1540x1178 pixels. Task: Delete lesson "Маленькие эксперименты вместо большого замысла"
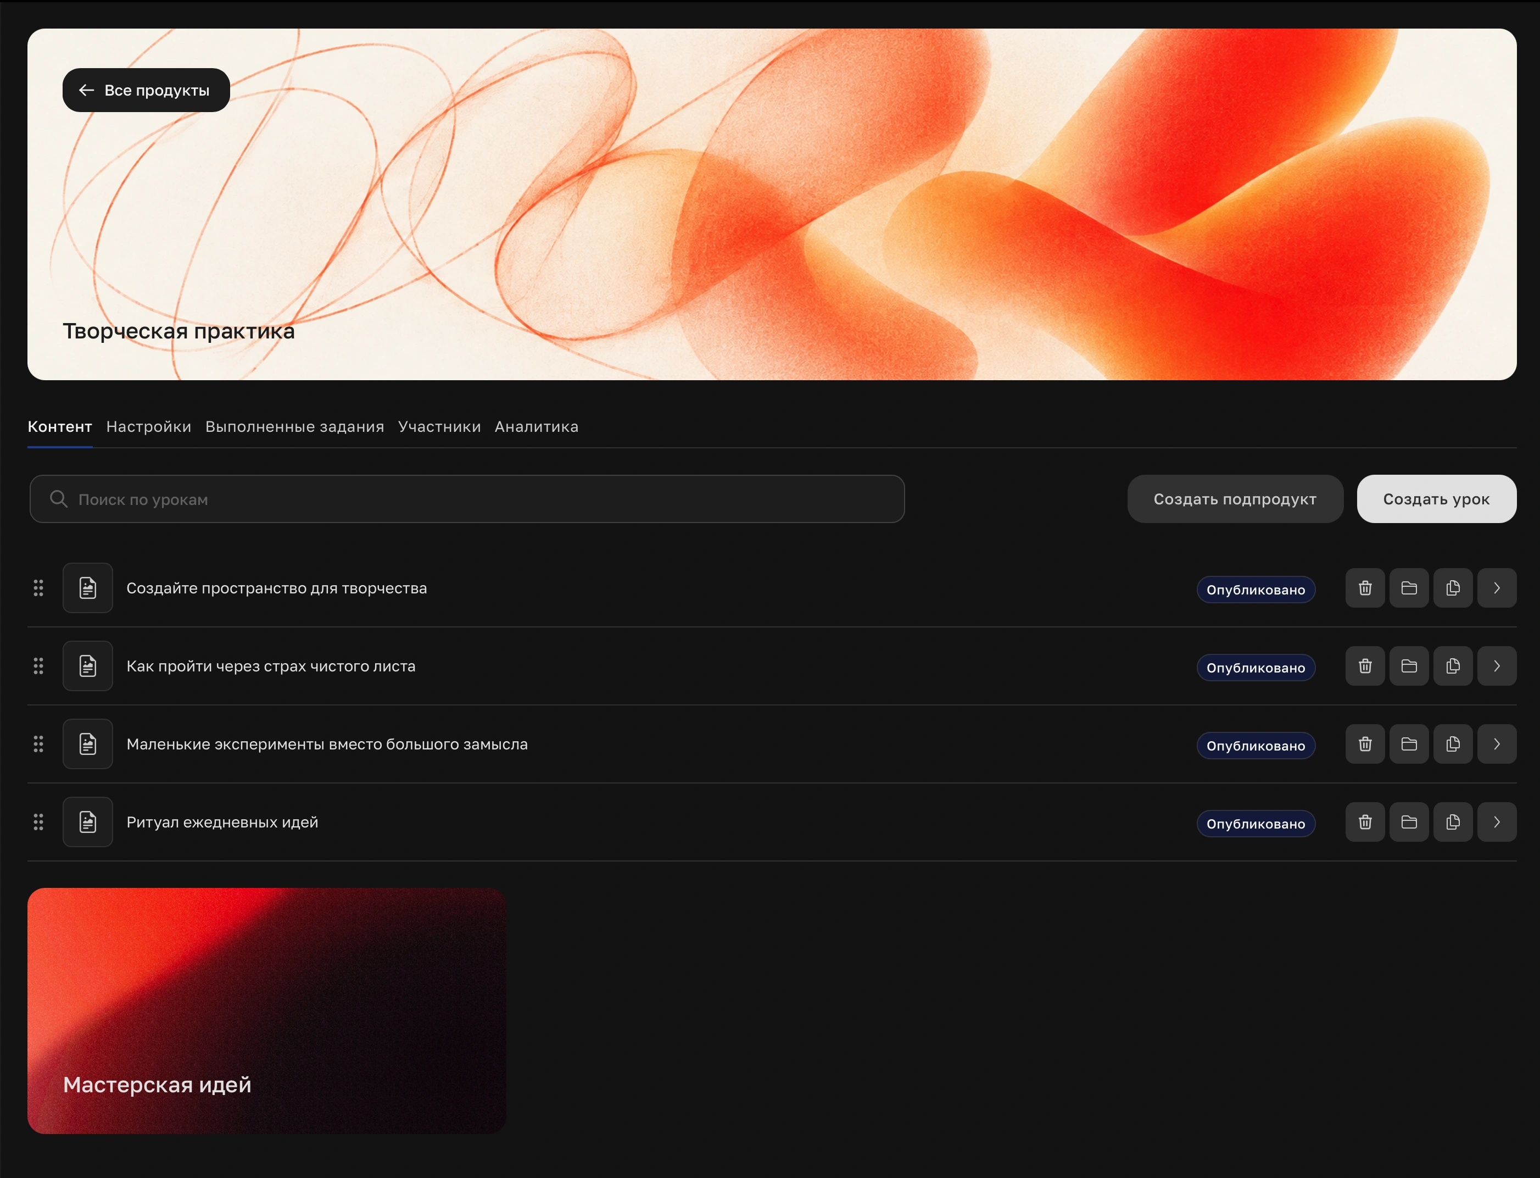point(1365,743)
